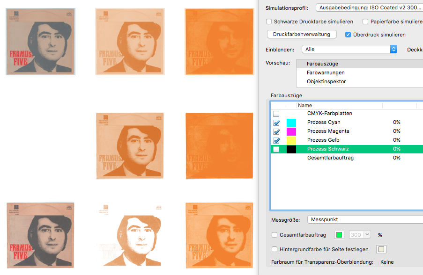Viewport: 423px width, 275px height.
Task: Click the 0% value in the Gesamtfarbauftrag row
Action: click(397, 158)
